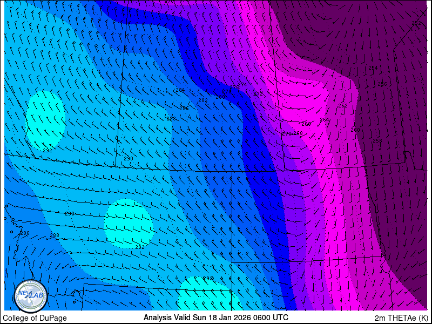
Task: Click the "2m THETAe (K)" product label
Action: click(x=401, y=318)
